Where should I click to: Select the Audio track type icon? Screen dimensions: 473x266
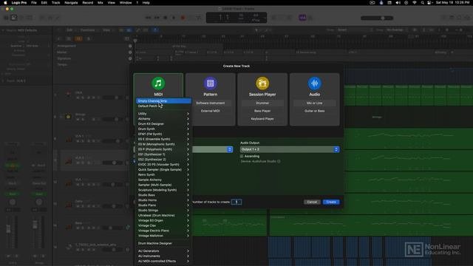coord(314,83)
